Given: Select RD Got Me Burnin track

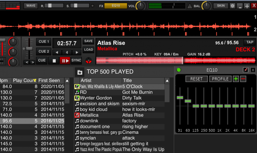Looking at the screenshot, I should point(119,92).
